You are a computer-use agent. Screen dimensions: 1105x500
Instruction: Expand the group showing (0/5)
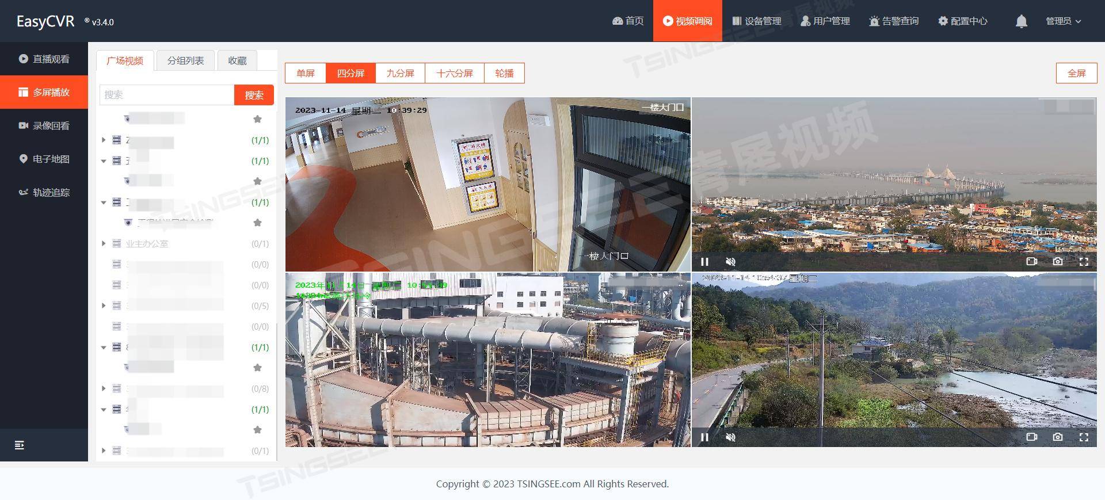(x=104, y=306)
